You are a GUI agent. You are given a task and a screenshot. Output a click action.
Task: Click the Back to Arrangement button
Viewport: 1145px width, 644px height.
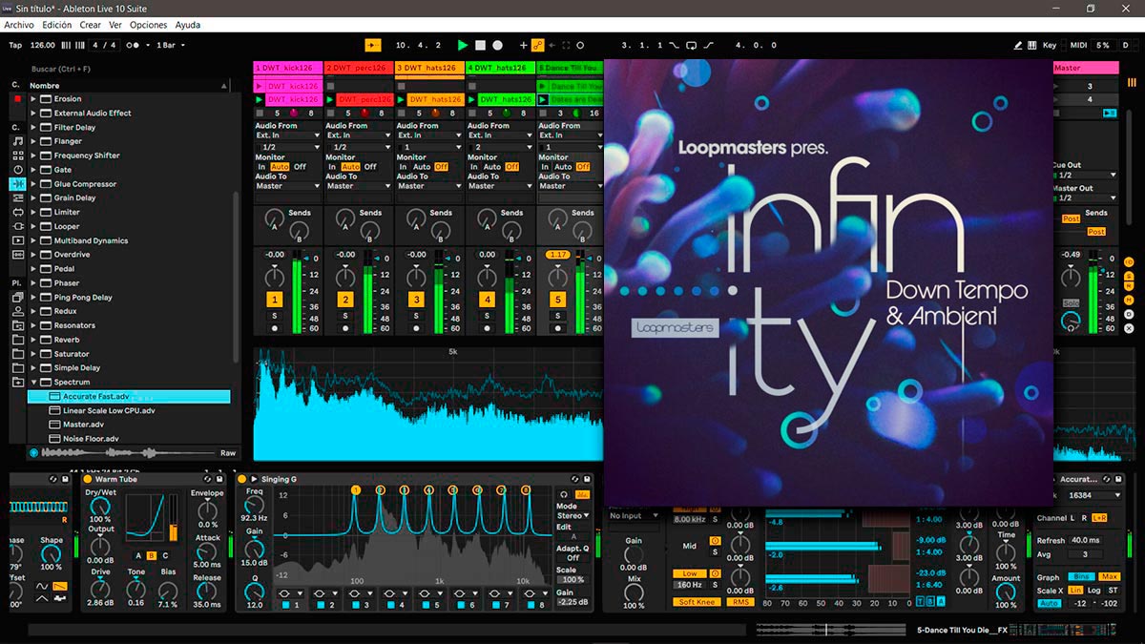(x=1108, y=113)
